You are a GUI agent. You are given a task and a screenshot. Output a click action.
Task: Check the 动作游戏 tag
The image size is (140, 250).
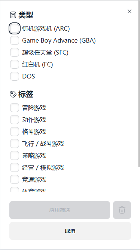pyautogui.click(x=15, y=120)
